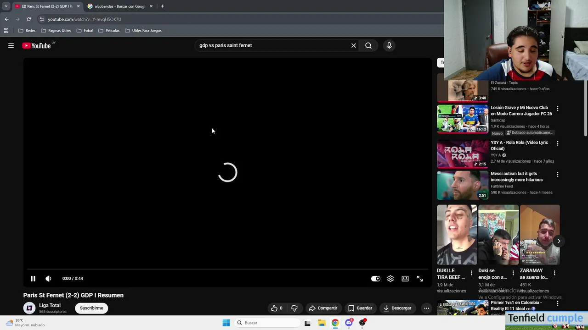The height and width of the screenshot is (330, 588).
Task: Switch to theater mode
Action: pyautogui.click(x=405, y=279)
